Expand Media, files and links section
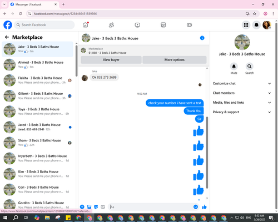The width and height of the screenshot is (278, 222). click(x=242, y=103)
